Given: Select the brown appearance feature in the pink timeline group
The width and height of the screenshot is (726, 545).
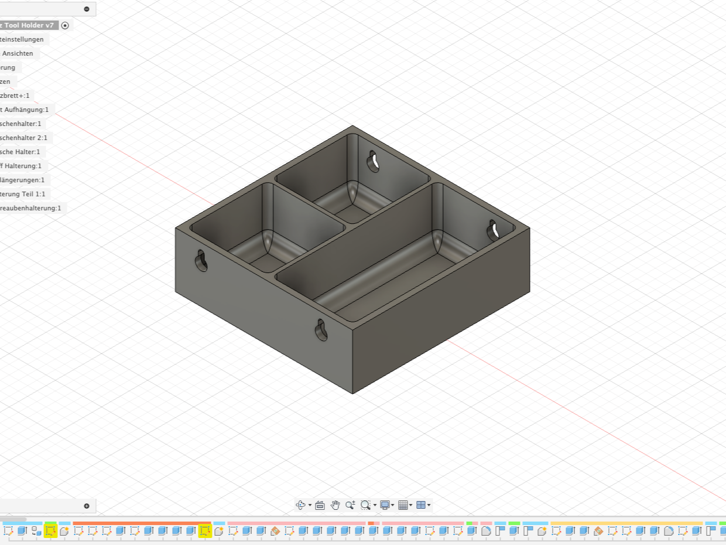Looking at the screenshot, I should (275, 531).
